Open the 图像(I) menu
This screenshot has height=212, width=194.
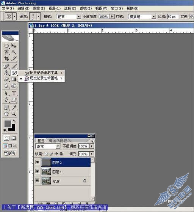(x=39, y=8)
